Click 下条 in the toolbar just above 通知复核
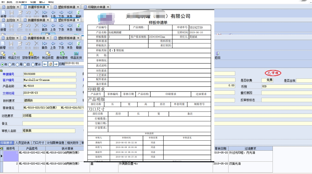 (61, 45)
